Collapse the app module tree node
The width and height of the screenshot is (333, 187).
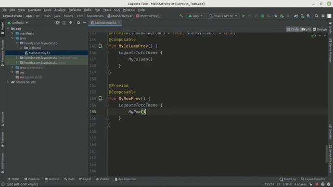(x=8, y=29)
